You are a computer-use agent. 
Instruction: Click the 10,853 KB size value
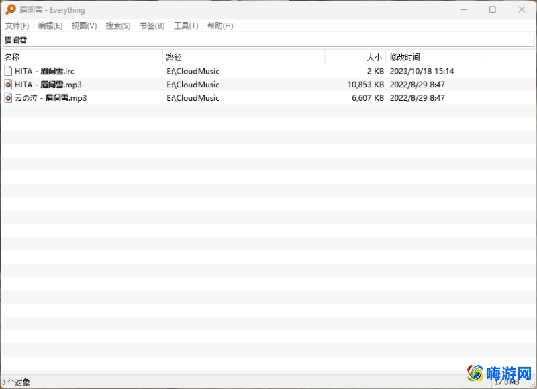pyautogui.click(x=366, y=85)
